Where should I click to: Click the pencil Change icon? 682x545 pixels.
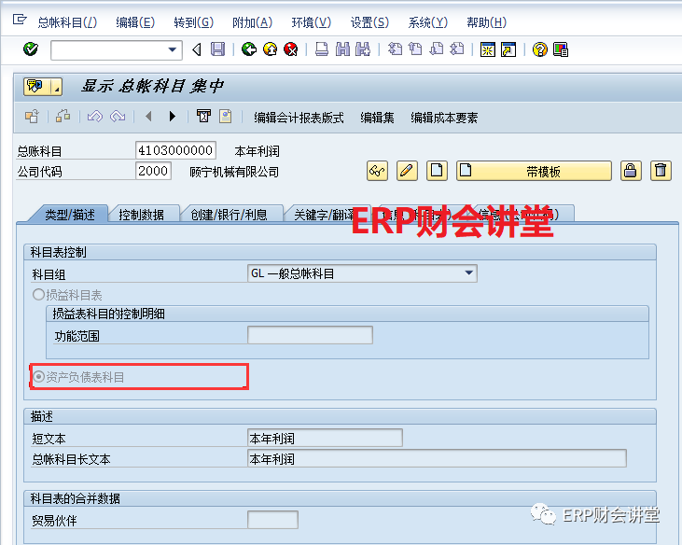tap(407, 171)
